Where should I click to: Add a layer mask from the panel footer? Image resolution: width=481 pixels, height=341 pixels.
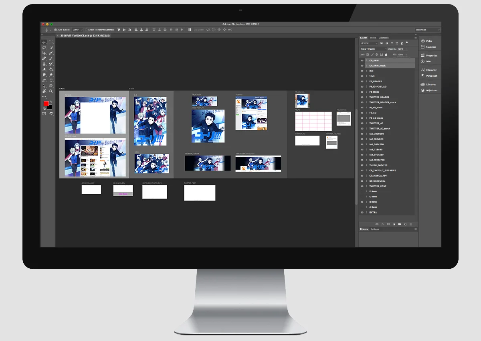coord(388,224)
